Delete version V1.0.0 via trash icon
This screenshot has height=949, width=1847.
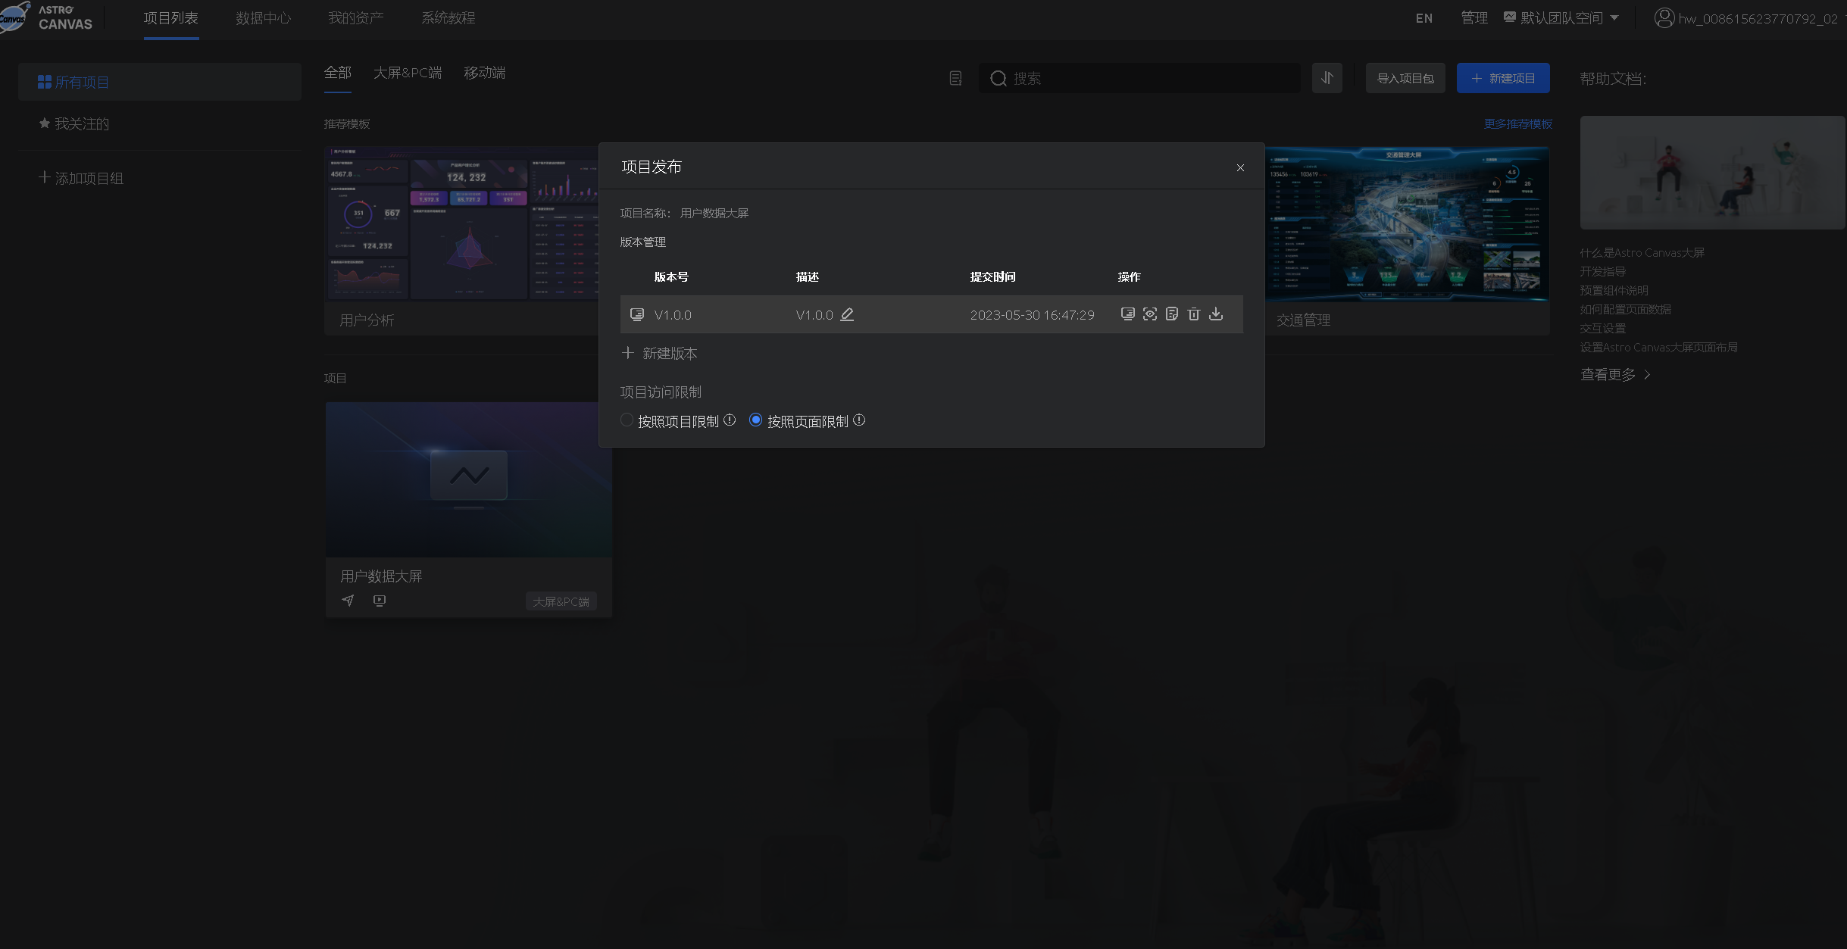coord(1194,314)
